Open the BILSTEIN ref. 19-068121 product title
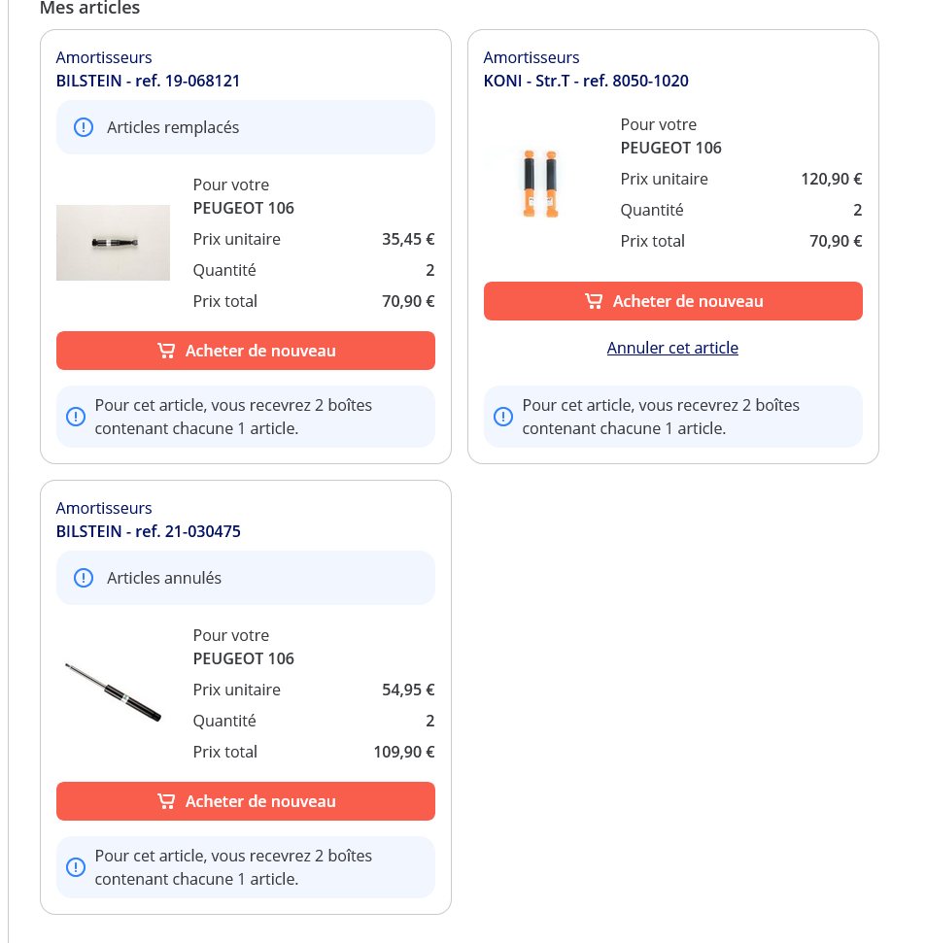This screenshot has height=943, width=926. (x=148, y=81)
